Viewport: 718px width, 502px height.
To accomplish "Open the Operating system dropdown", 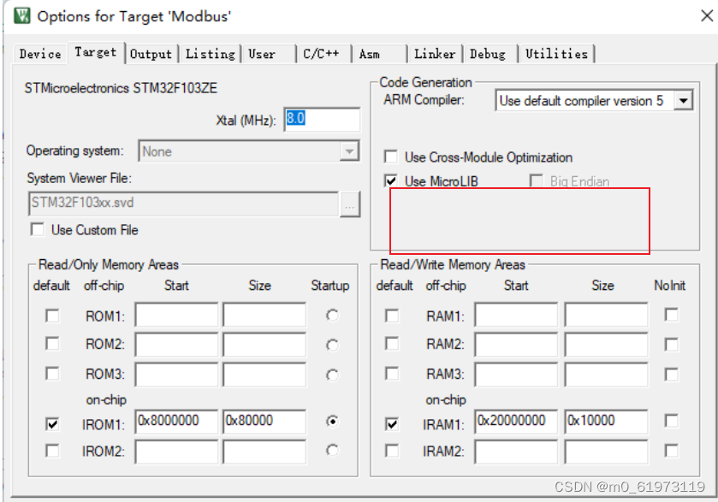I will pyautogui.click(x=249, y=151).
